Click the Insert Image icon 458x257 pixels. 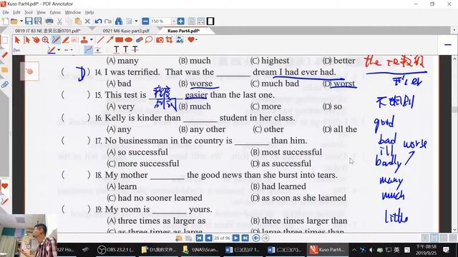[180, 40]
